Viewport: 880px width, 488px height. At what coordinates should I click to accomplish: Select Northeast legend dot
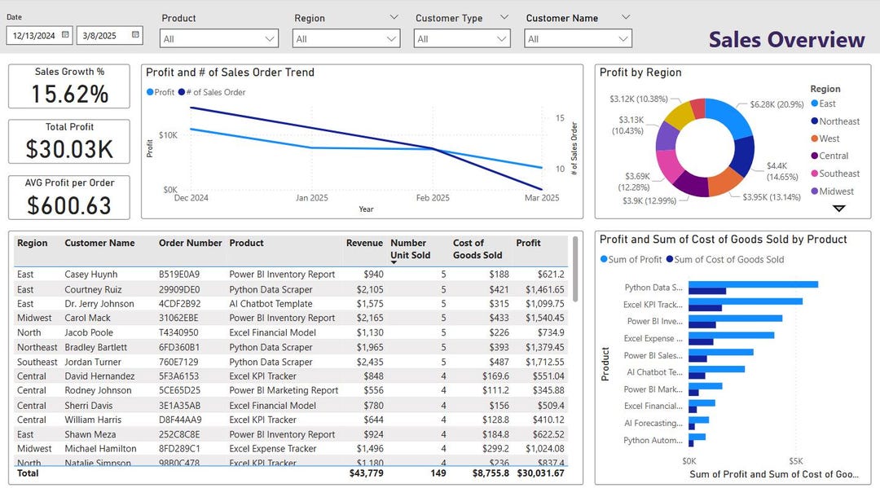(x=814, y=121)
